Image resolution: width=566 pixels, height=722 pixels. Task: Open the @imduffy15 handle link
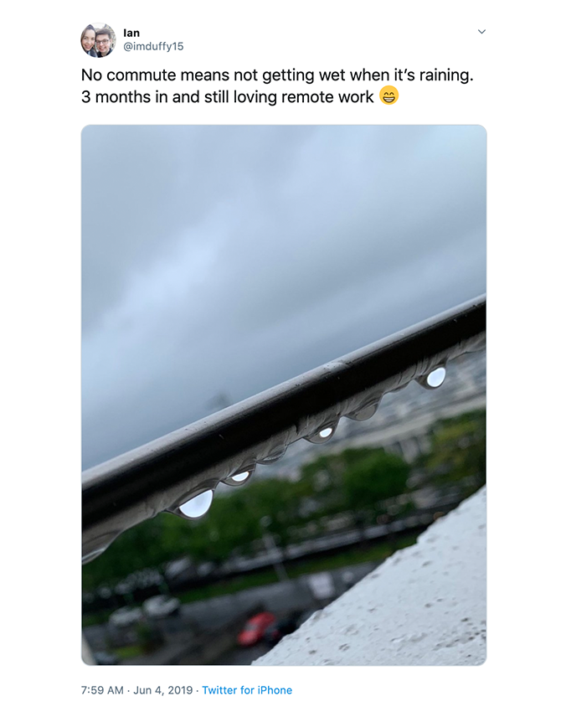pos(153,47)
